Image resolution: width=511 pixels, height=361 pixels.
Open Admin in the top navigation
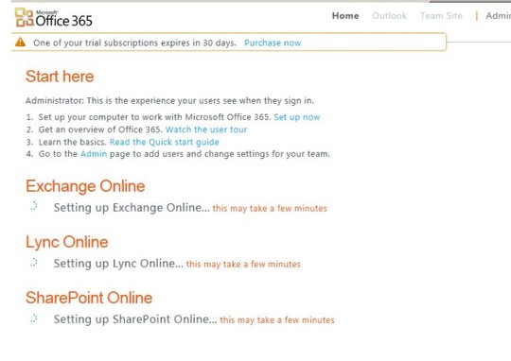(x=499, y=16)
